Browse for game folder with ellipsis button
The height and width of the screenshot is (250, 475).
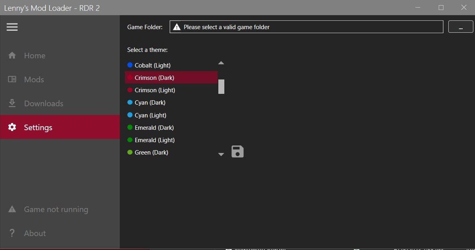click(x=461, y=27)
